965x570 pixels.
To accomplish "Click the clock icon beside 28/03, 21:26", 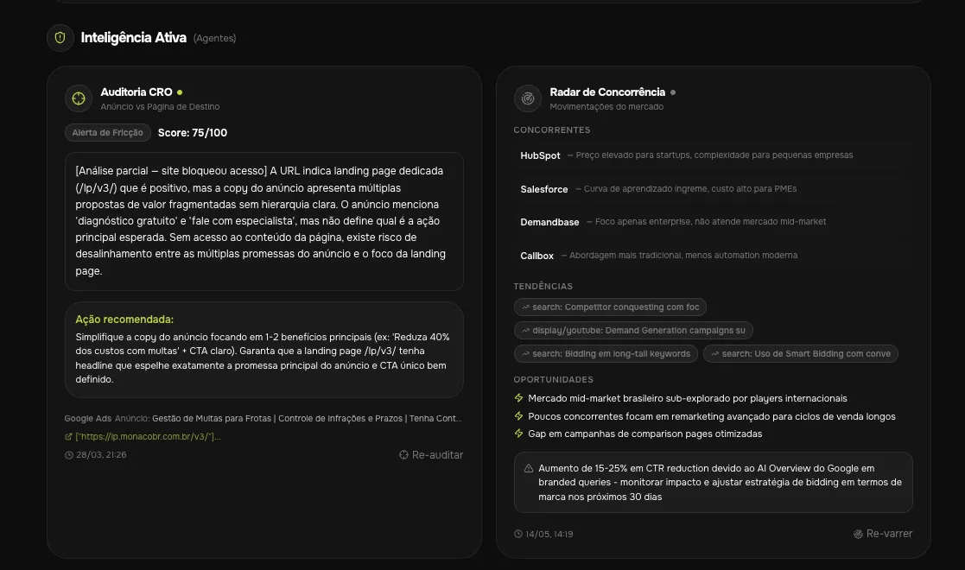I will 69,455.
